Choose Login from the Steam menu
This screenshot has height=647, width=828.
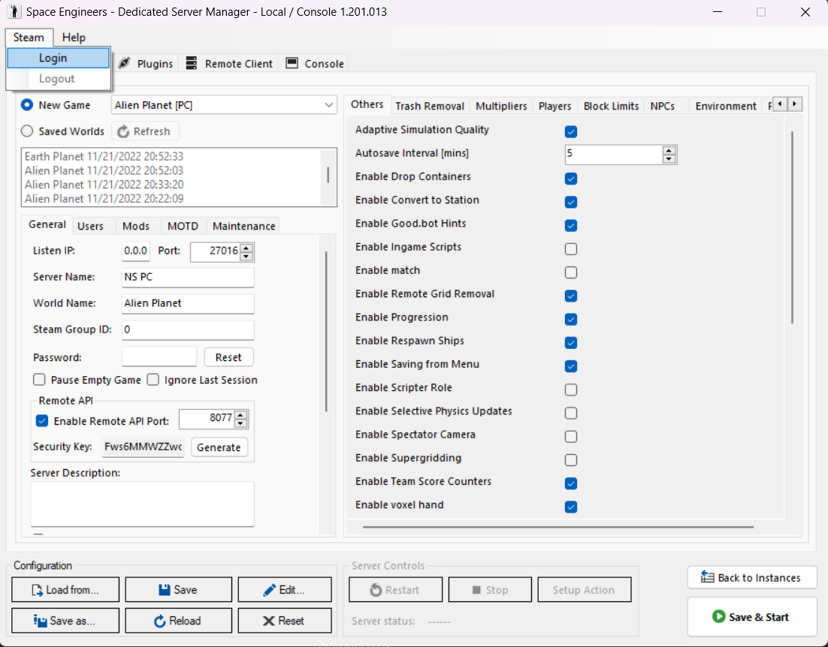pyautogui.click(x=58, y=58)
